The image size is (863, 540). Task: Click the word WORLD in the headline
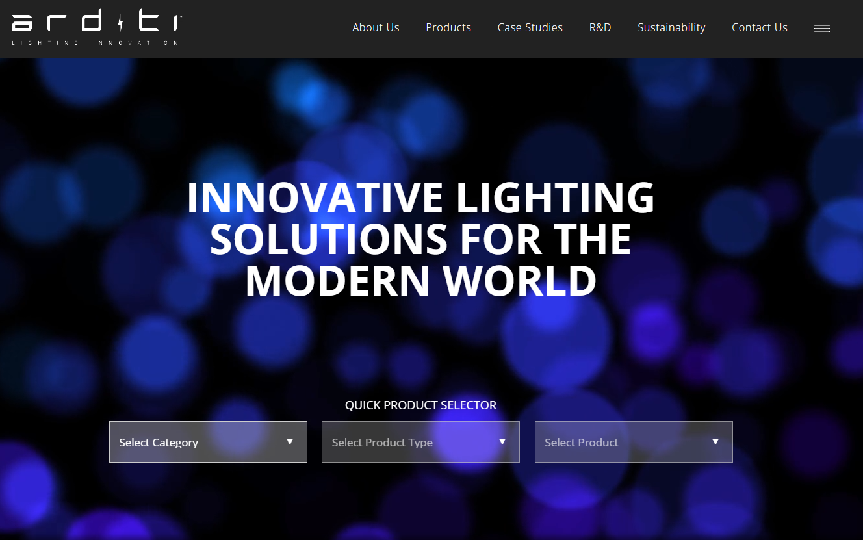click(x=520, y=281)
